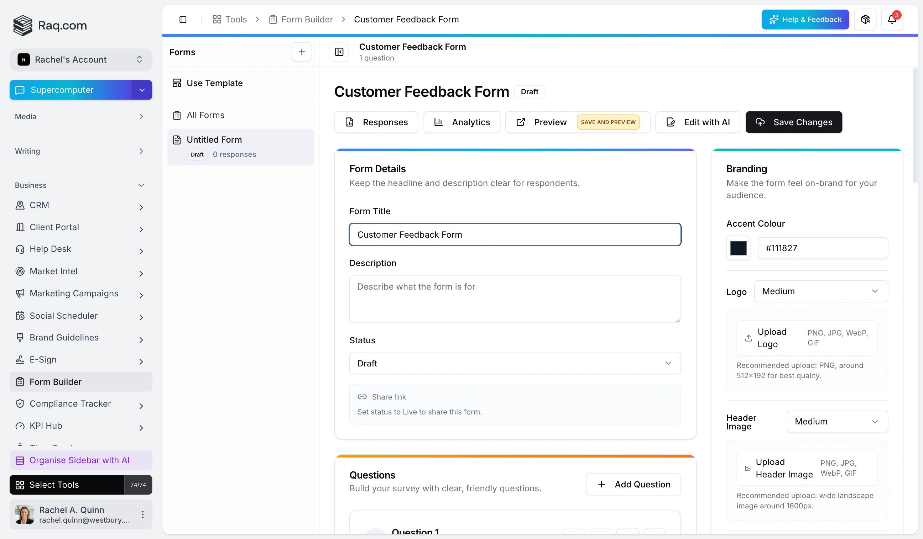Click the "1 question" text under header
Image resolution: width=923 pixels, height=539 pixels.
(x=376, y=58)
